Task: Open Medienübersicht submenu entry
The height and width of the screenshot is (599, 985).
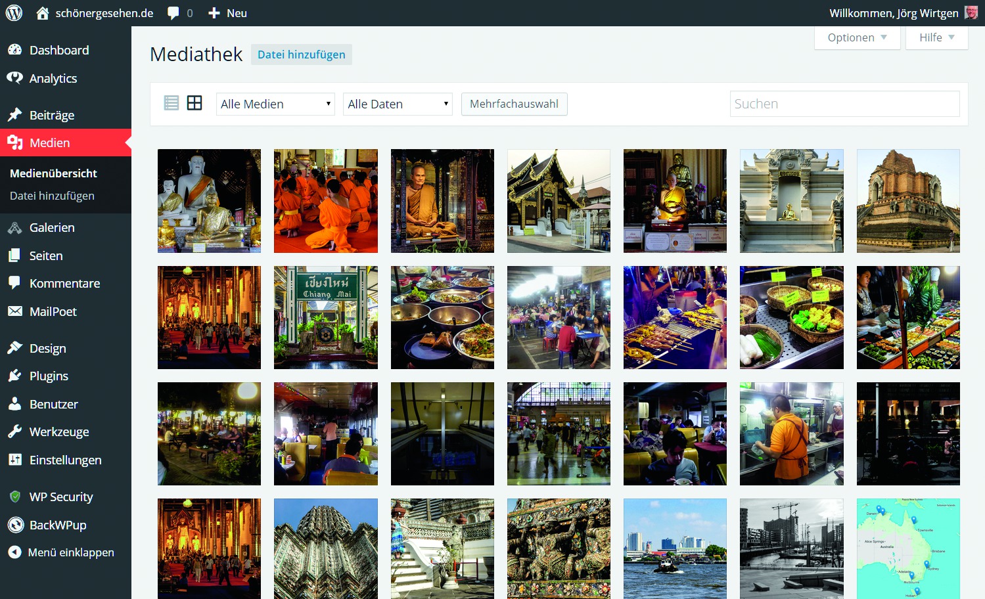Action: coord(53,173)
